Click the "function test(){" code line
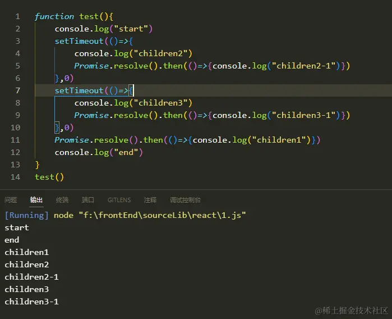This screenshot has height=319, width=392. tap(74, 16)
